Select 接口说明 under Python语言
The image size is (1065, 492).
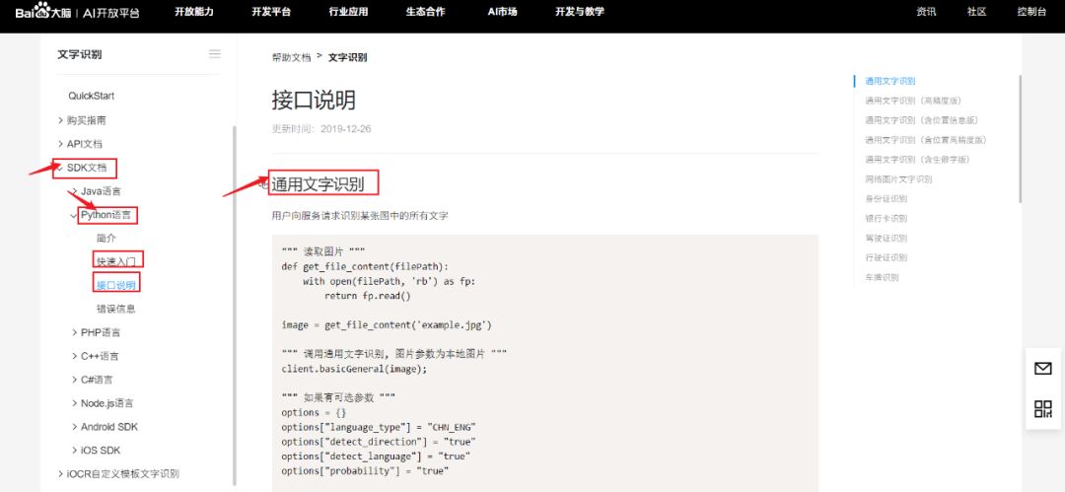point(116,285)
